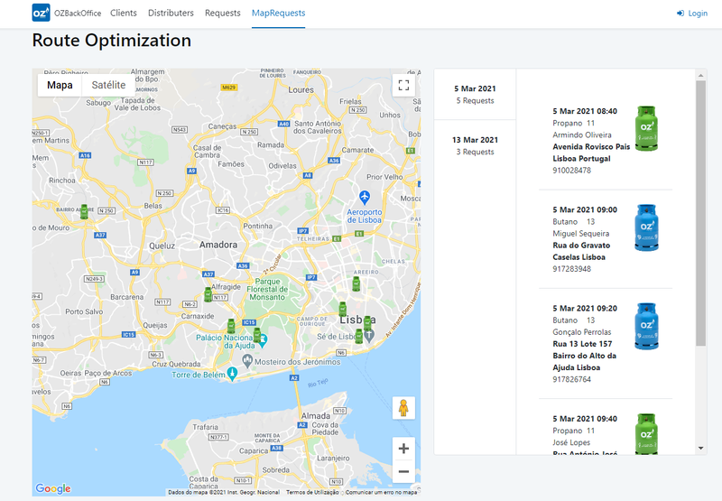The width and height of the screenshot is (722, 501).
Task: Zoom in on the map
Action: point(403,449)
